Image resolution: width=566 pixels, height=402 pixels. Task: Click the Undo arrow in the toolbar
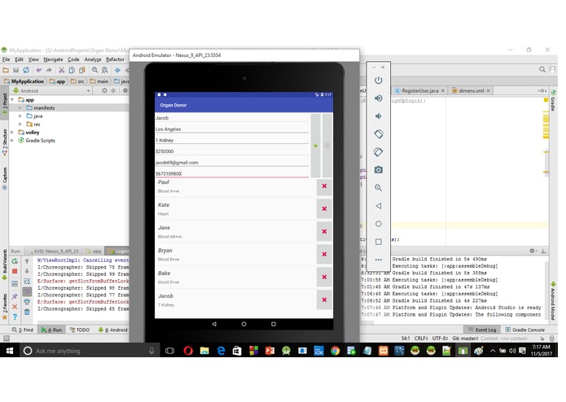point(38,70)
